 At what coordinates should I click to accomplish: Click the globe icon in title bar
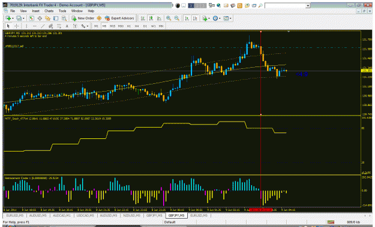218,5
